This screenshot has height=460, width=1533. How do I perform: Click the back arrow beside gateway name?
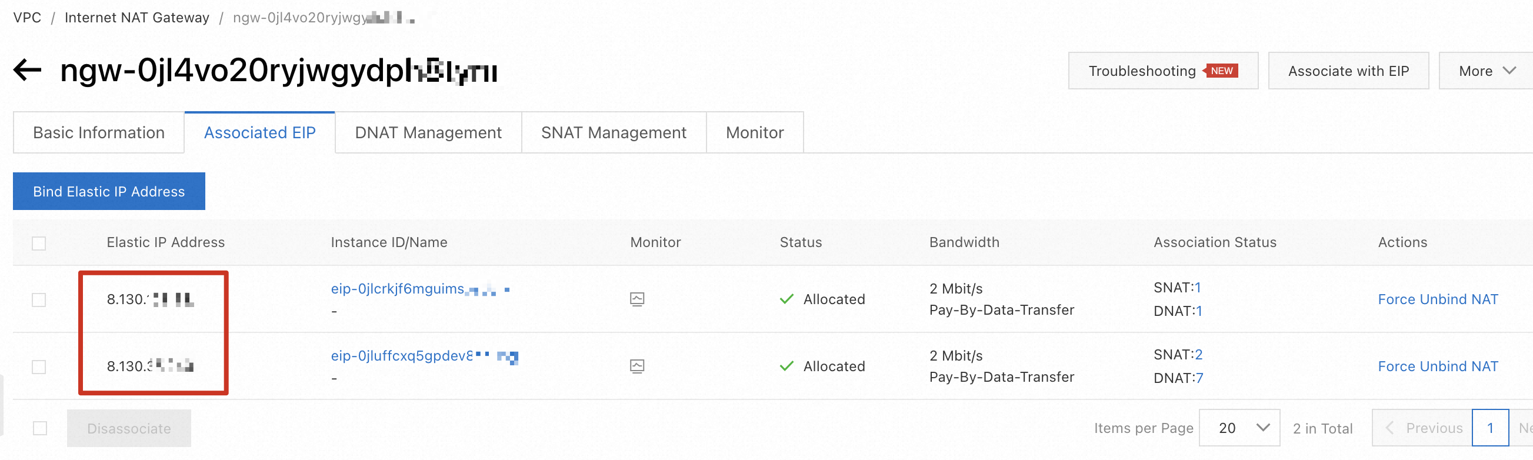point(28,70)
